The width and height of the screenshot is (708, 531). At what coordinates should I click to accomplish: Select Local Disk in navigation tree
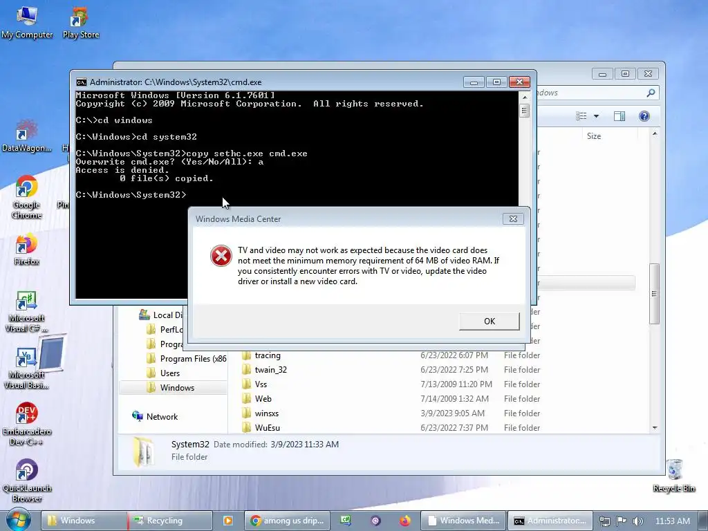tap(160, 315)
